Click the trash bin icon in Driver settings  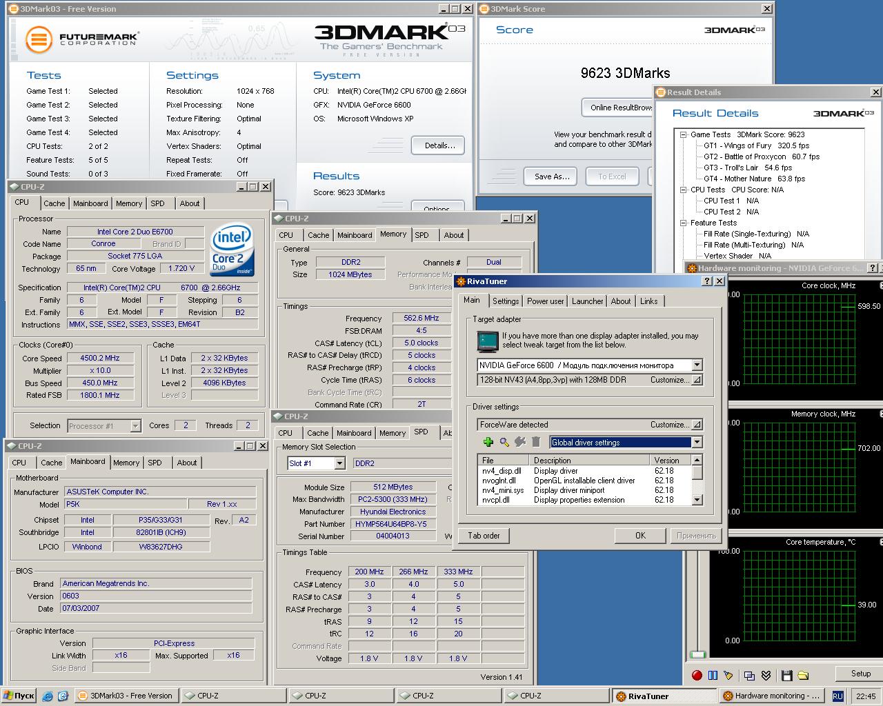pos(536,443)
